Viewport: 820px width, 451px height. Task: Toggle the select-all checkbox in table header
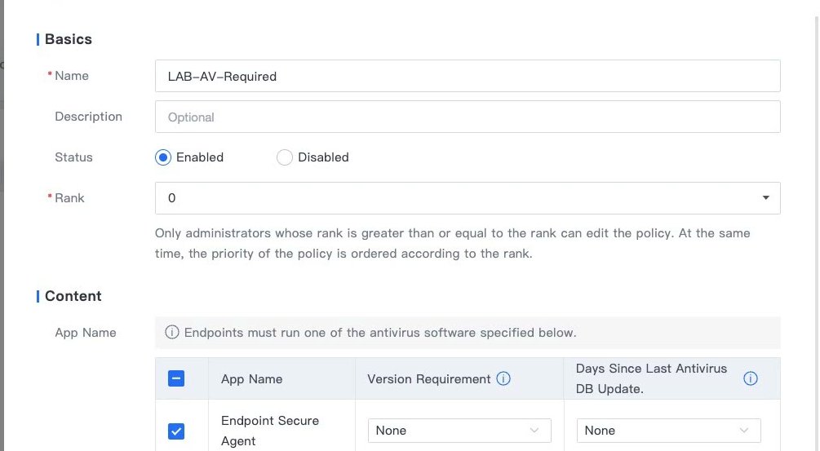coord(176,378)
